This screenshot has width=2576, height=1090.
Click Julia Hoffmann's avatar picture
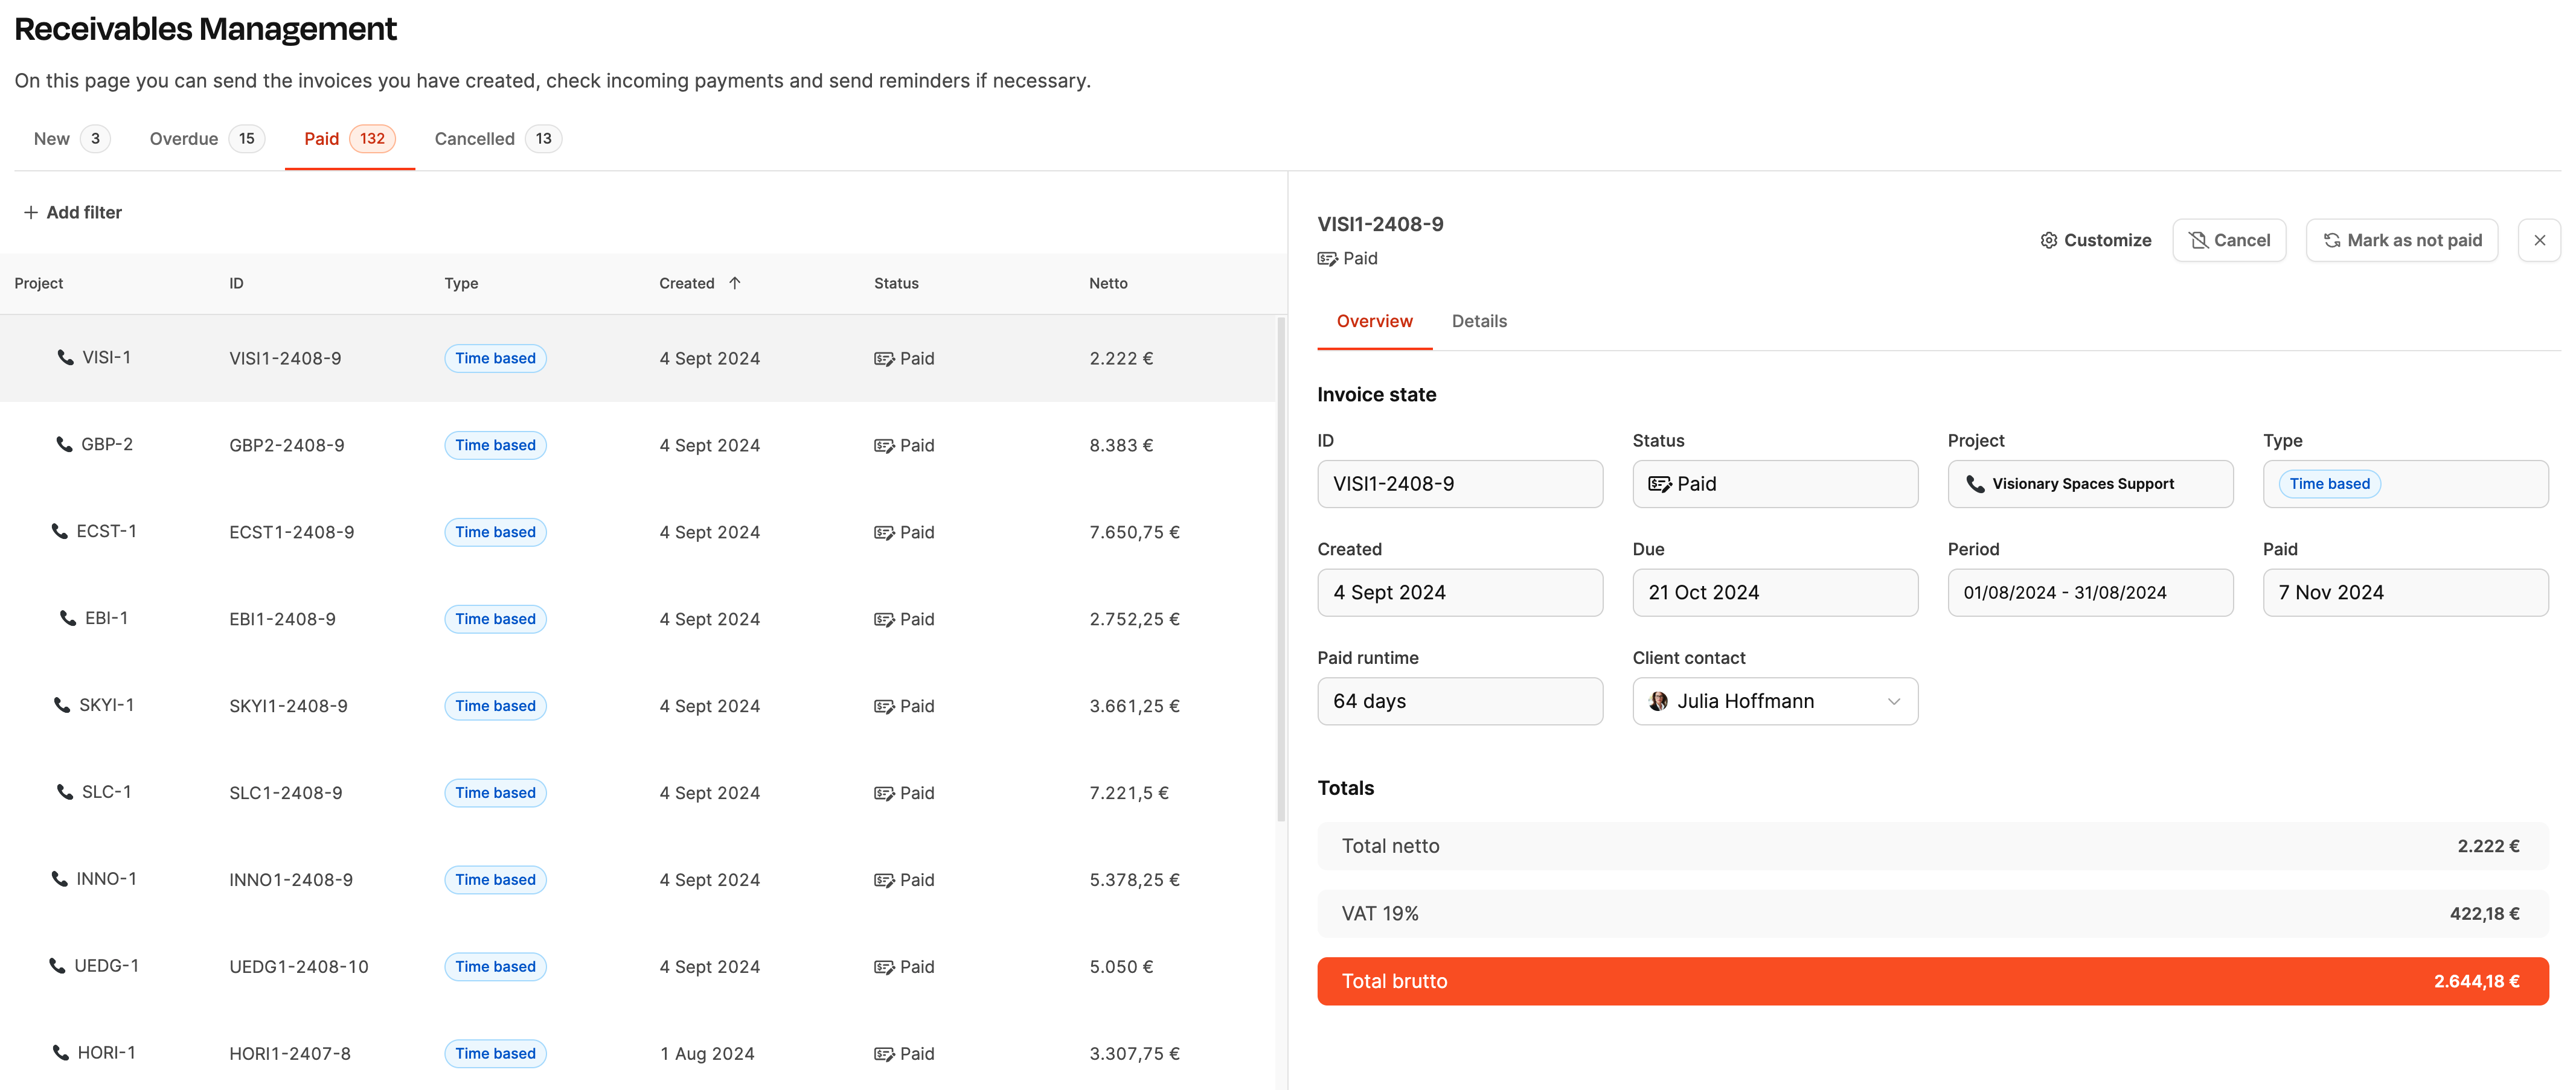(x=1658, y=701)
